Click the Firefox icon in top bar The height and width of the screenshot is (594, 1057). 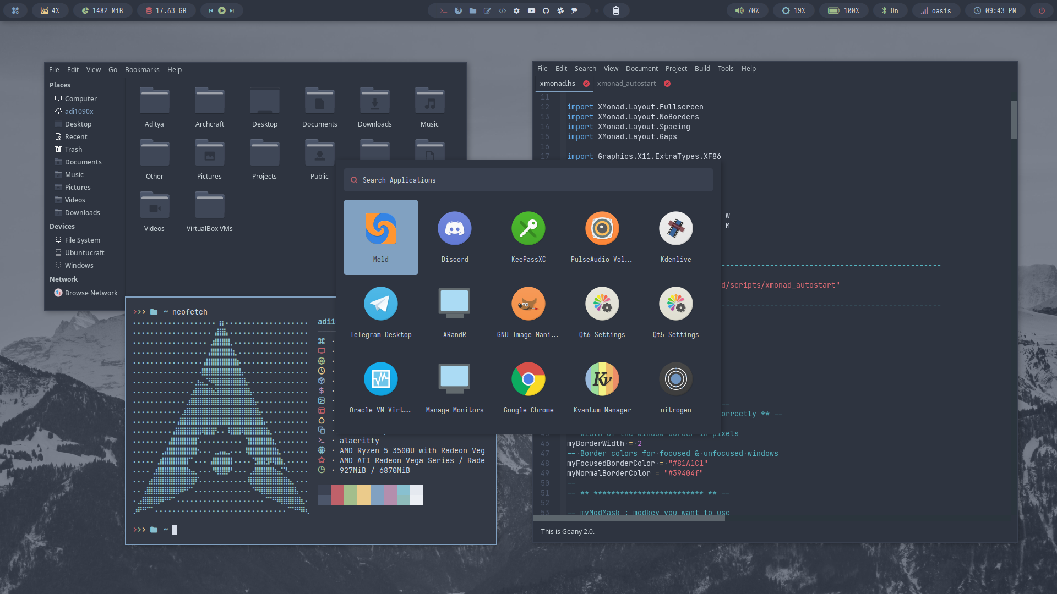pyautogui.click(x=458, y=10)
